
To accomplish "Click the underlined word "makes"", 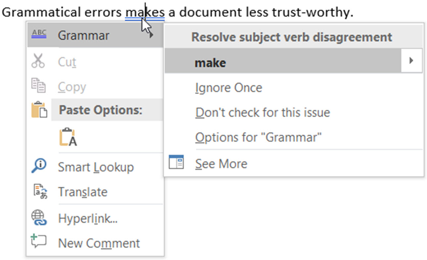I will (145, 13).
